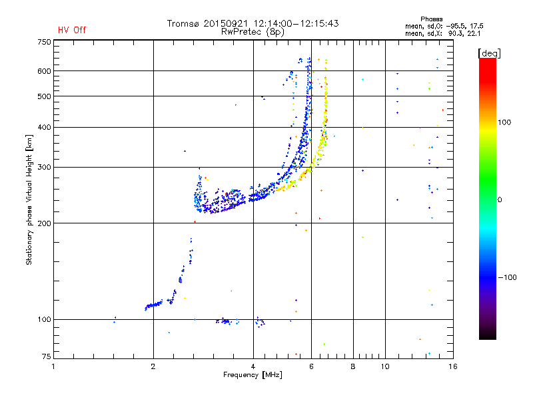Select the plot title 'Tromsø 20150921 12:14:00-12:15:43'

click(253, 23)
